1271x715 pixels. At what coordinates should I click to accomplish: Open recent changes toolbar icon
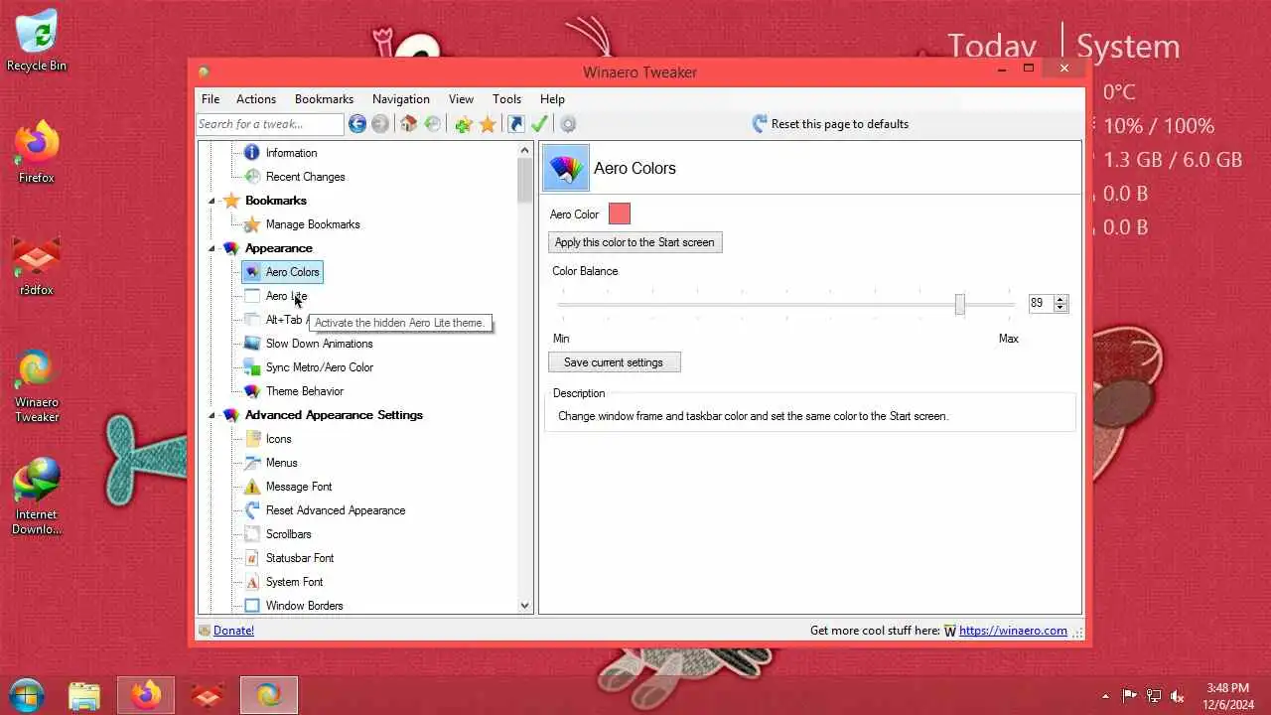[432, 124]
